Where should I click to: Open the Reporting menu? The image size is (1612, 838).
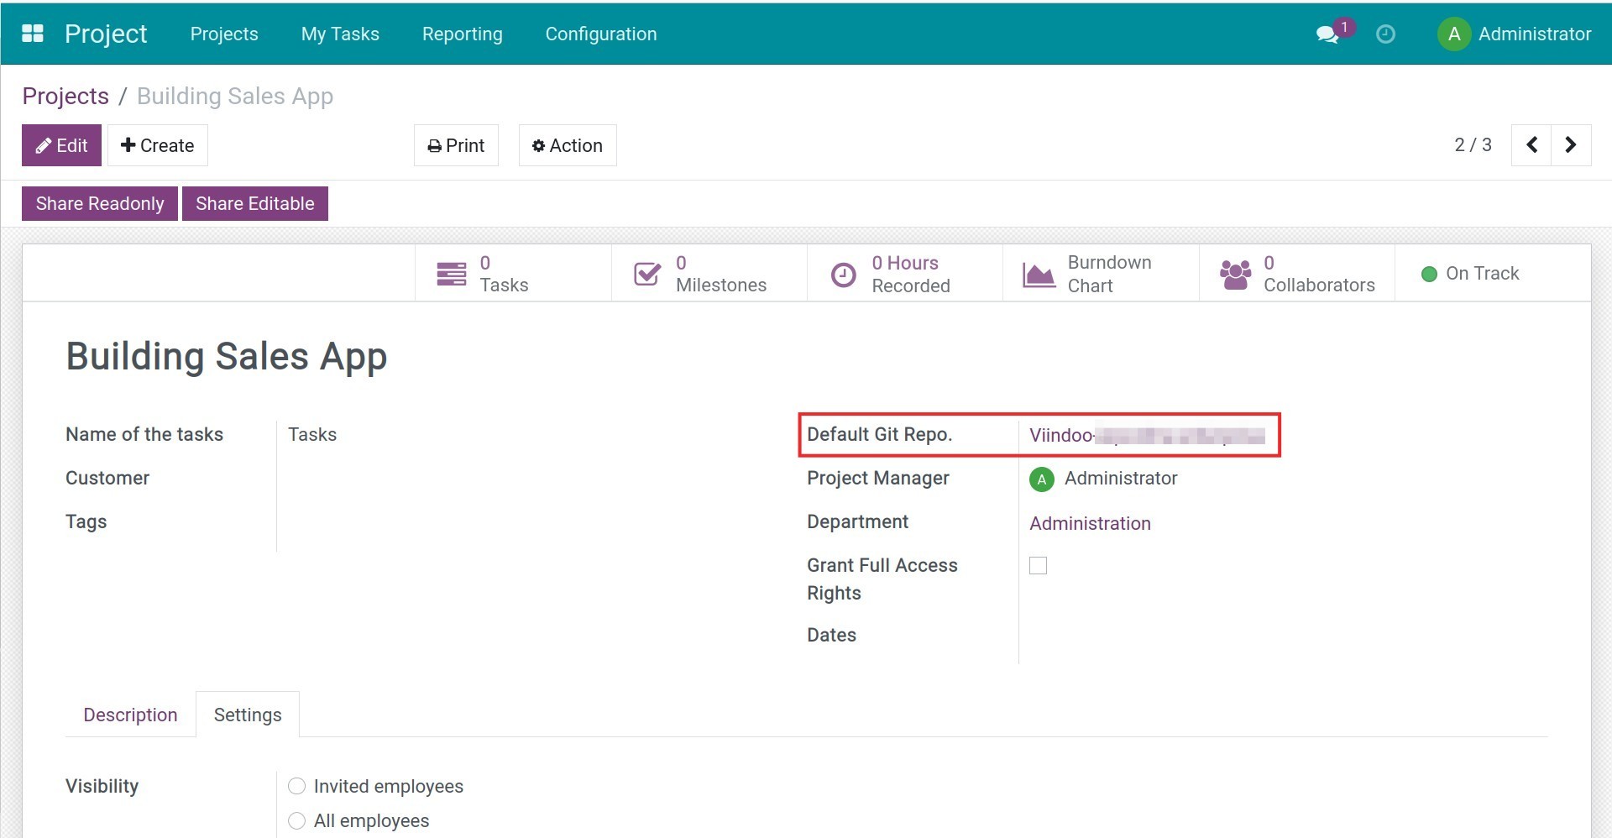(462, 34)
